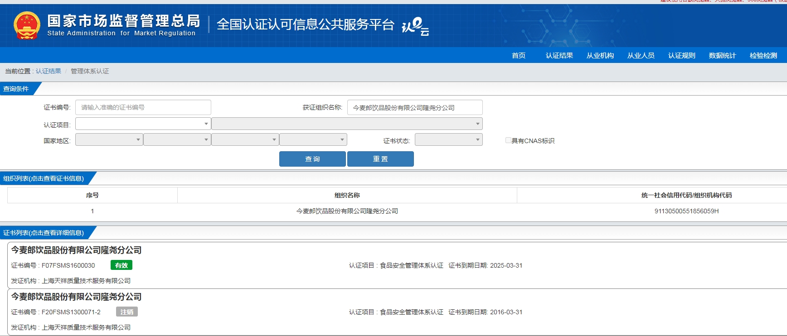Go to 从业人员 in navigation bar
Viewport: 787px width, 336px height.
click(641, 55)
